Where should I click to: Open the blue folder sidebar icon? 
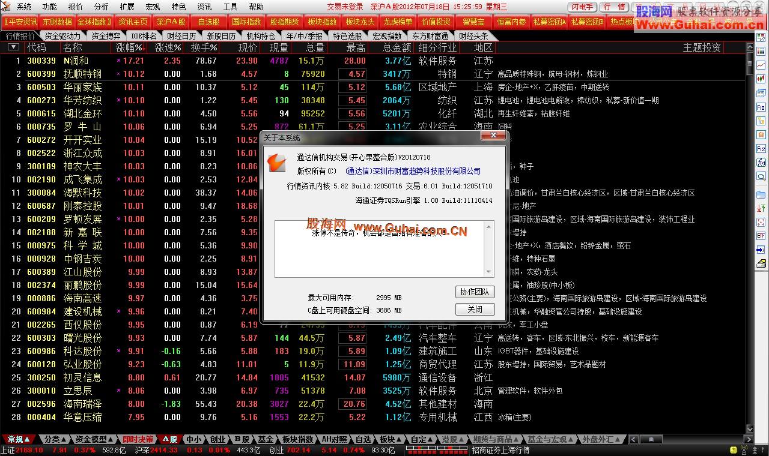coord(761,195)
